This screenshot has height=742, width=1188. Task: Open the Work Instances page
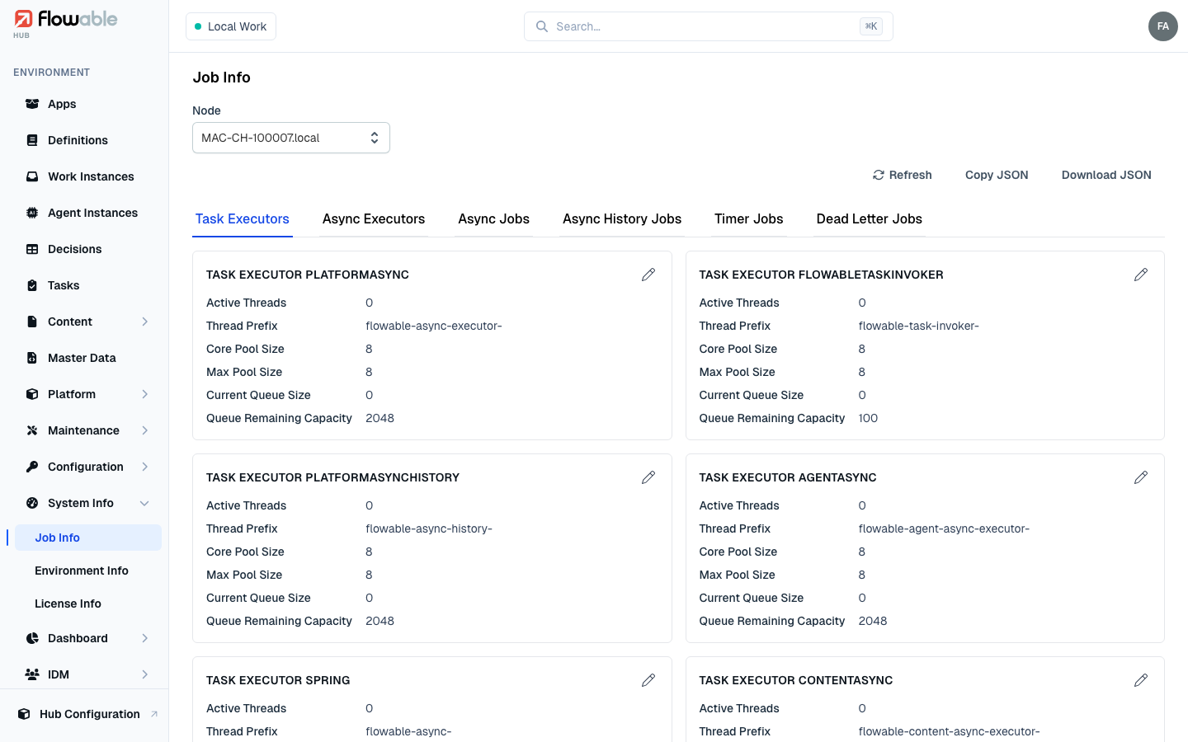91,176
